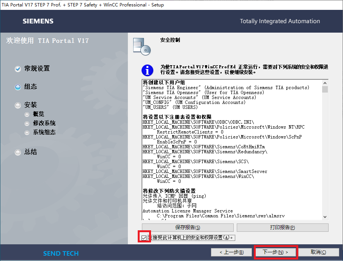343x261 pixels.
Task: Click the 总结 step bullet icon
Action: pyautogui.click(x=18, y=152)
